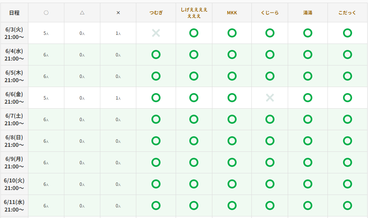Image resolution: width=368 pixels, height=218 pixels.
Task: Open the MKK participant link
Action: (232, 12)
